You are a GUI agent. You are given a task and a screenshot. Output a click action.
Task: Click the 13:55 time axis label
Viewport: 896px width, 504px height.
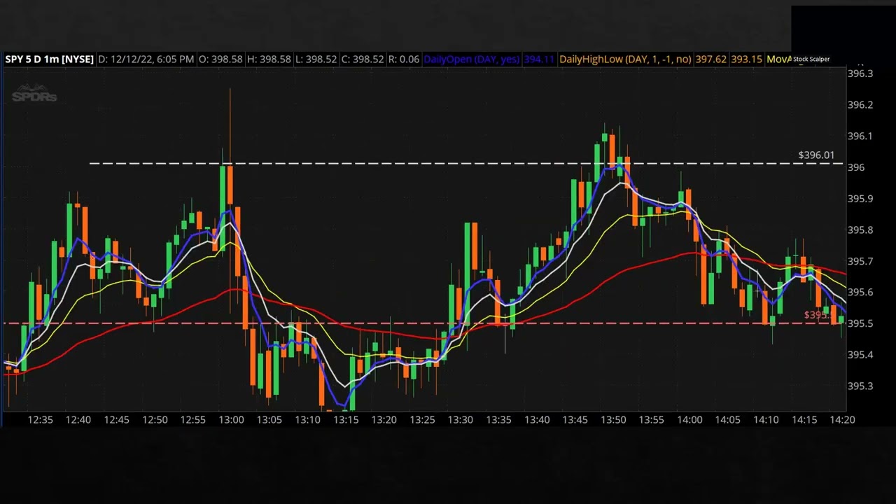(651, 420)
